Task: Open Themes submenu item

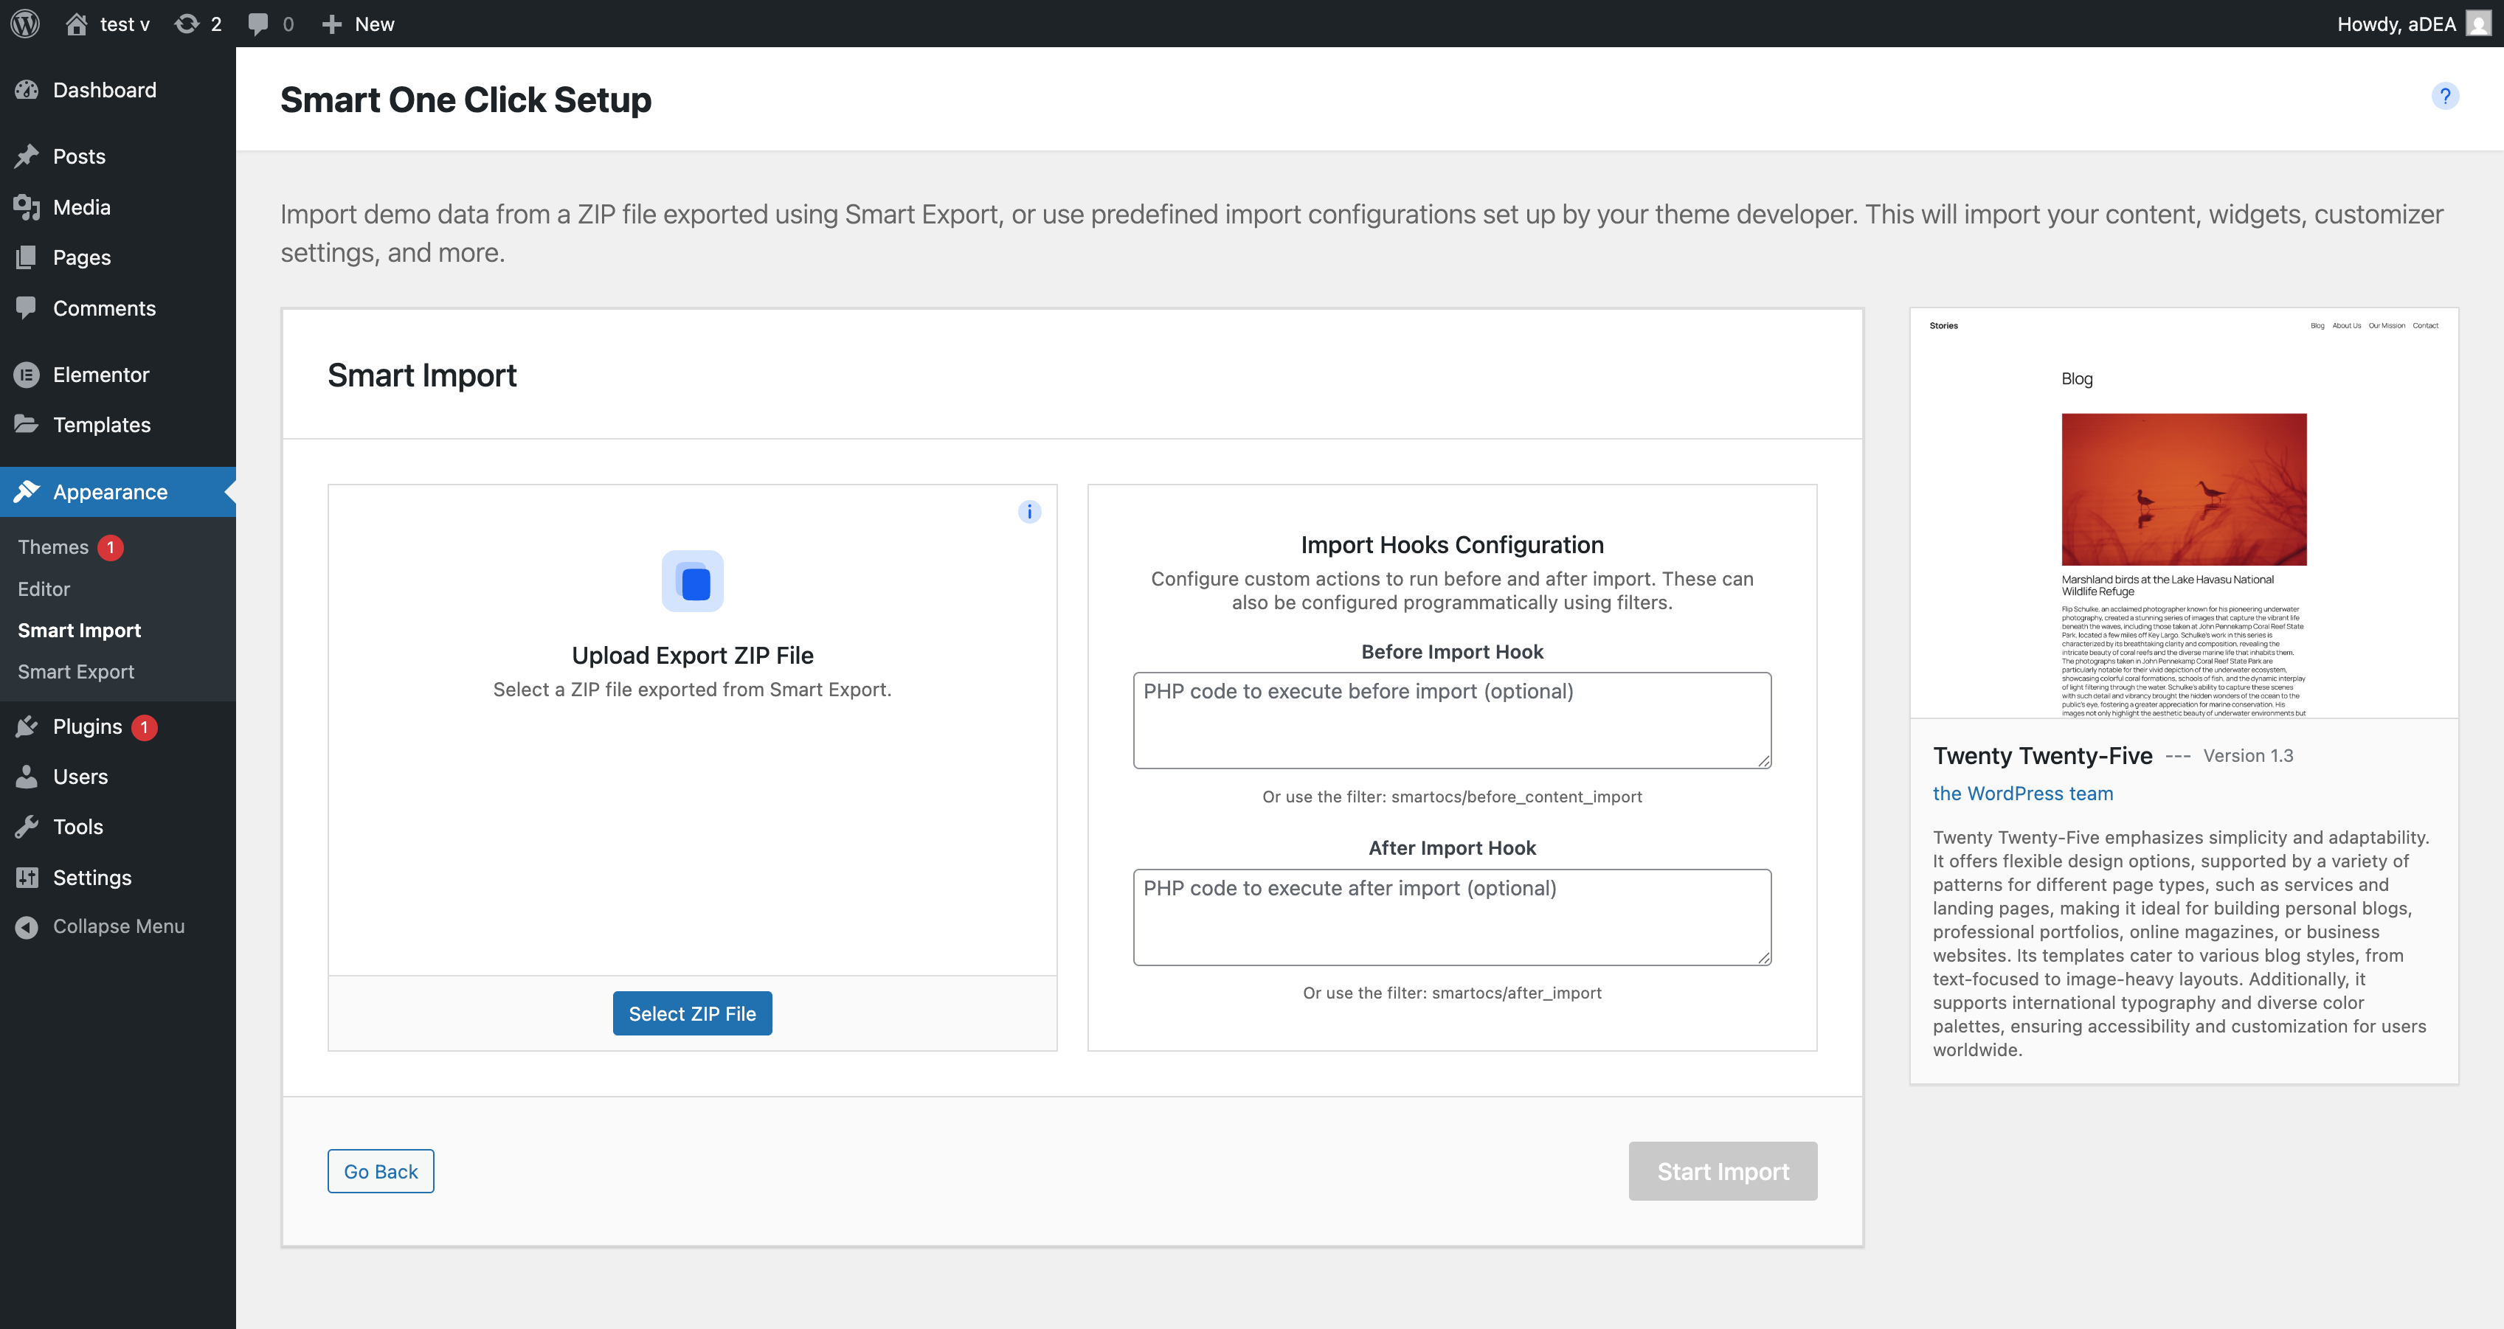Action: click(52, 547)
